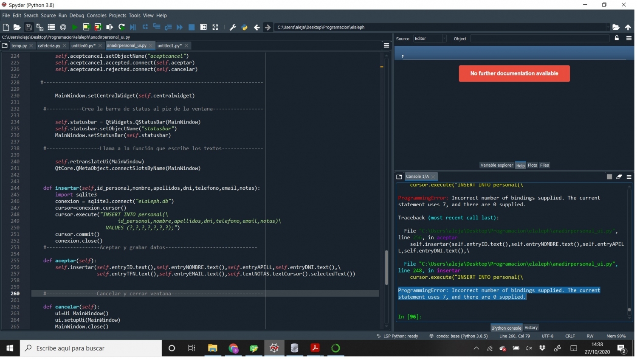Open Dropbox from the system tray

point(542,348)
